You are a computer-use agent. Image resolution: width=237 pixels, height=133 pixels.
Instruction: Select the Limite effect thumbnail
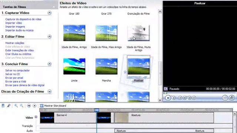pyautogui.click(x=74, y=66)
